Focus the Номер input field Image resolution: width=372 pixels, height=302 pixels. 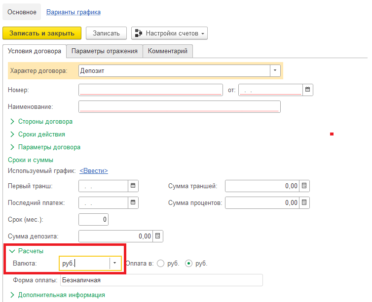[x=150, y=90]
